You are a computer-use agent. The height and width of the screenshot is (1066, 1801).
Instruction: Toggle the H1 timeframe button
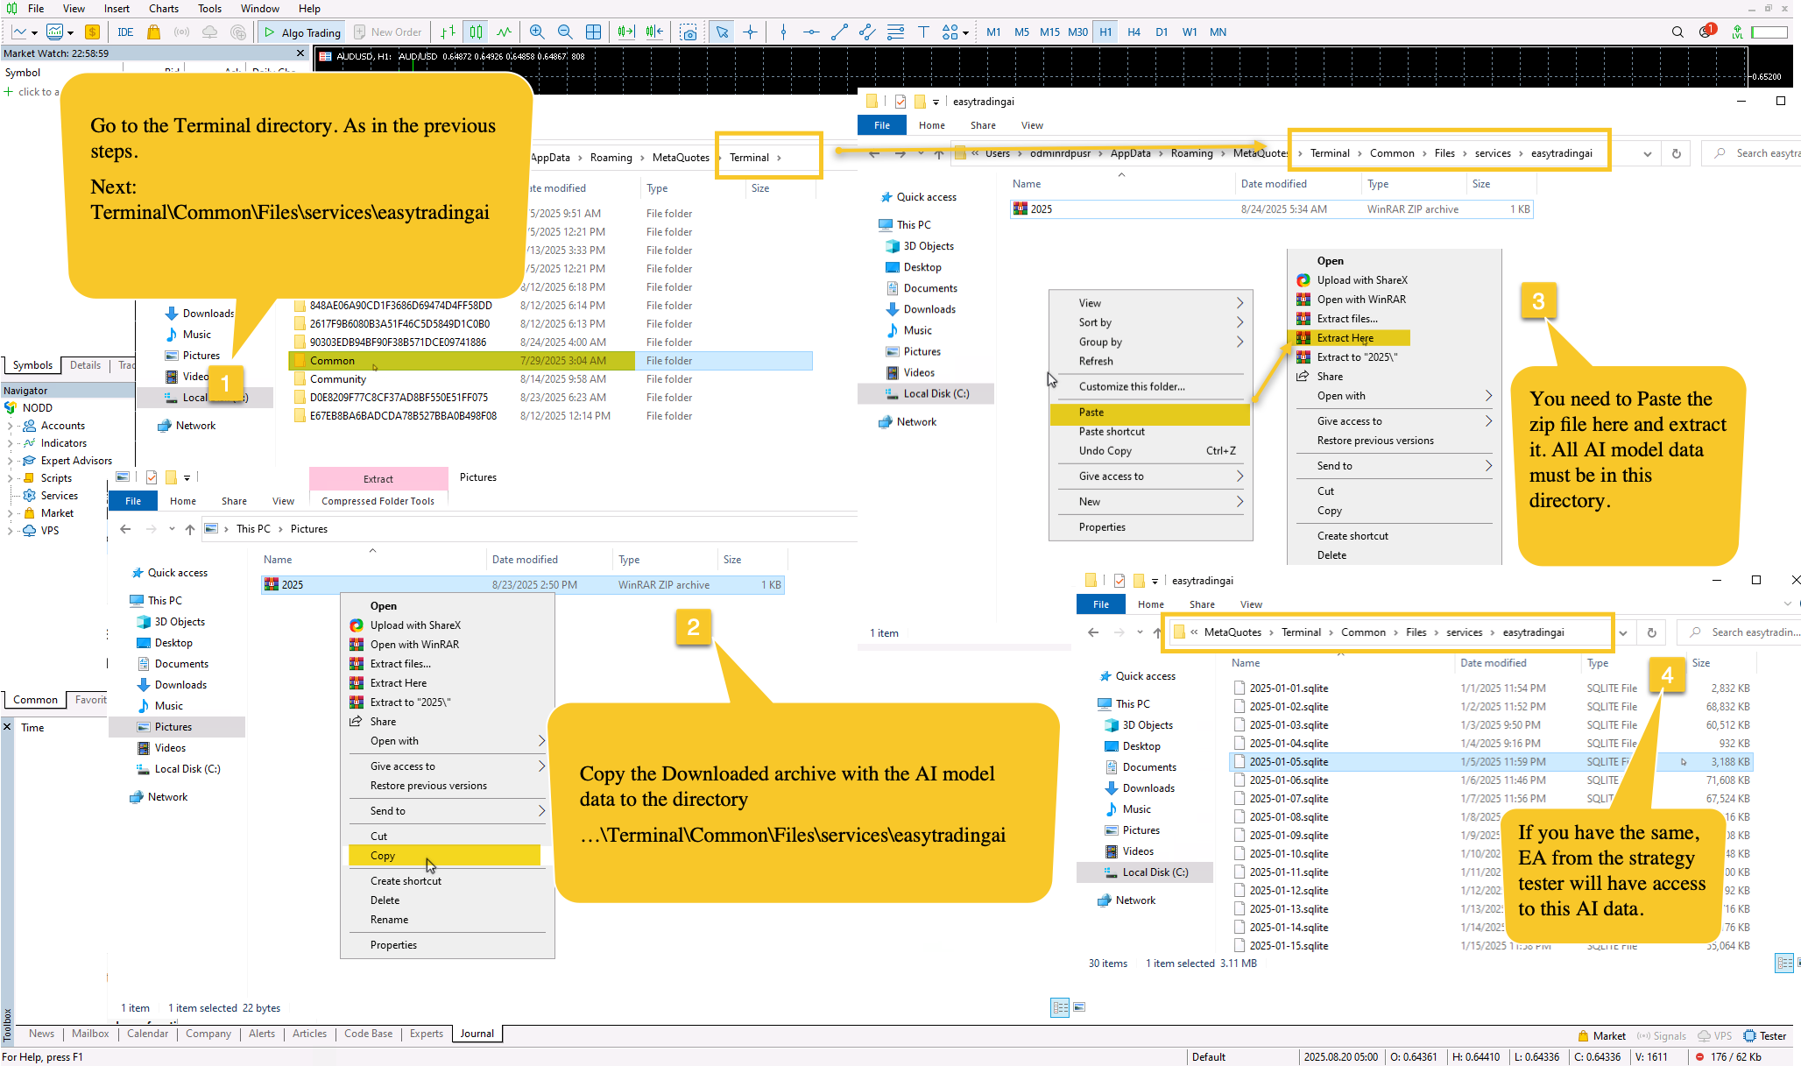(1105, 32)
